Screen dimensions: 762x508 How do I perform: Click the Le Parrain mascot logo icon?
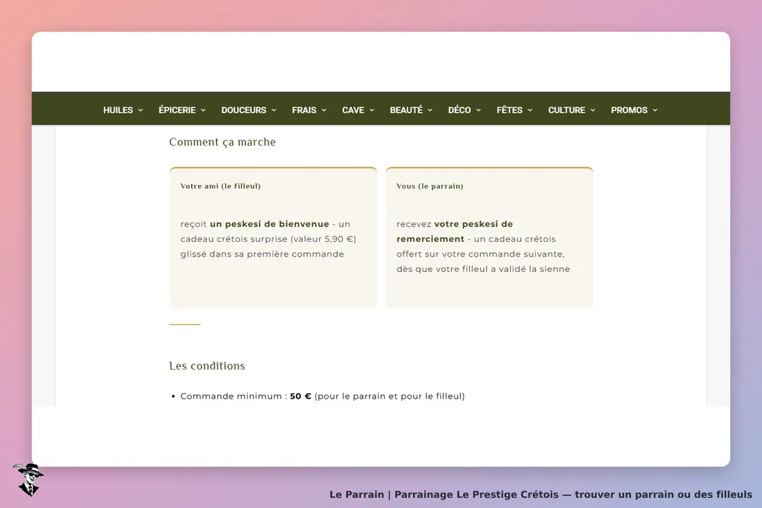[x=28, y=479]
